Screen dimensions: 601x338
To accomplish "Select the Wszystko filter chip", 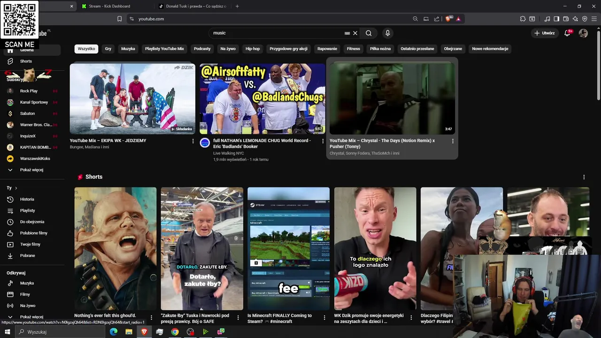I will [x=86, y=49].
